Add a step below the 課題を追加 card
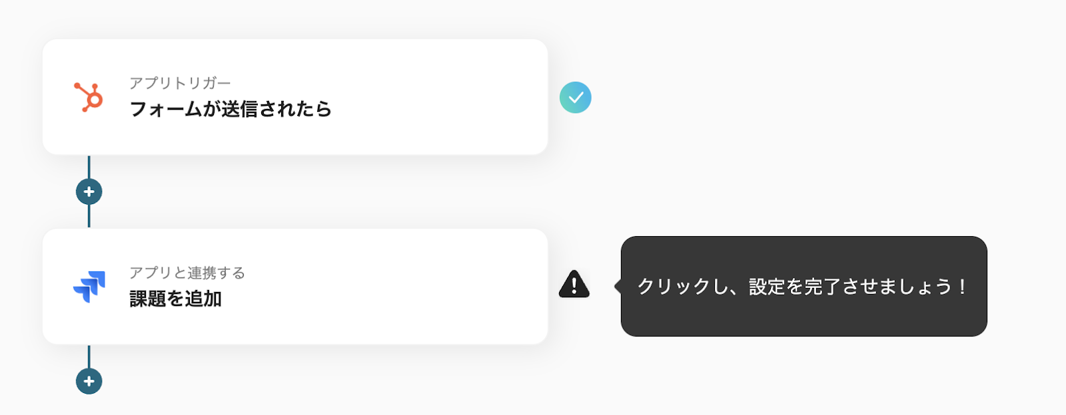This screenshot has width=1066, height=415. click(89, 381)
